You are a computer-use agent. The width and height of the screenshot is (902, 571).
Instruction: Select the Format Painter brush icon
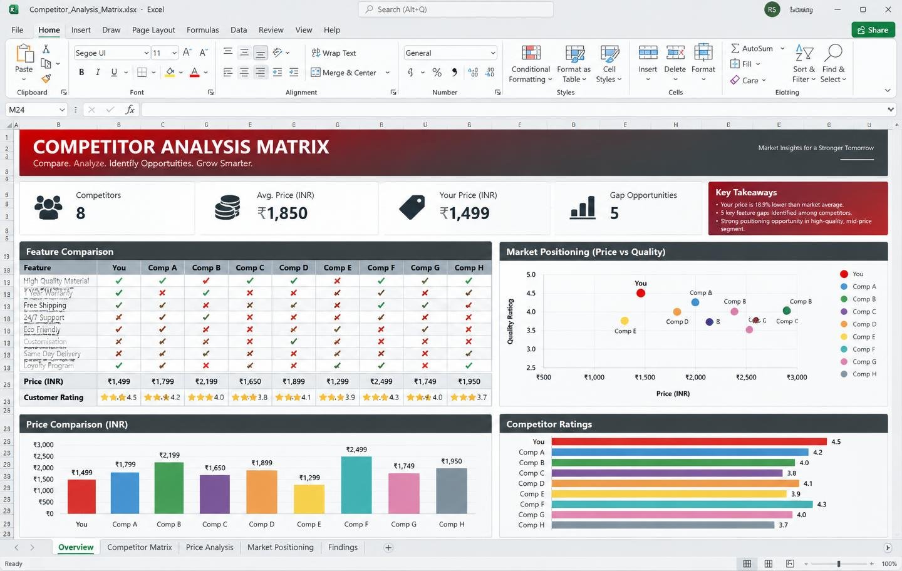[x=46, y=79]
